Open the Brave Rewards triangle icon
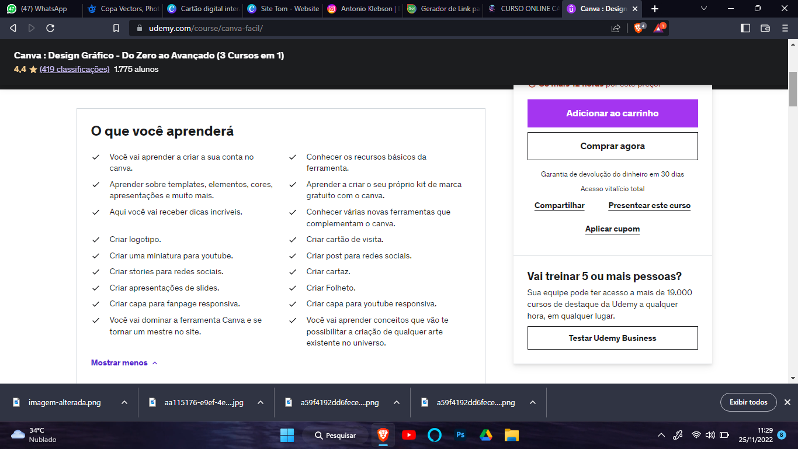Viewport: 798px width, 449px height. 658,27
